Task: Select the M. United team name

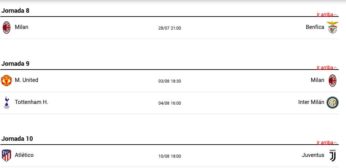Action: 27,80
